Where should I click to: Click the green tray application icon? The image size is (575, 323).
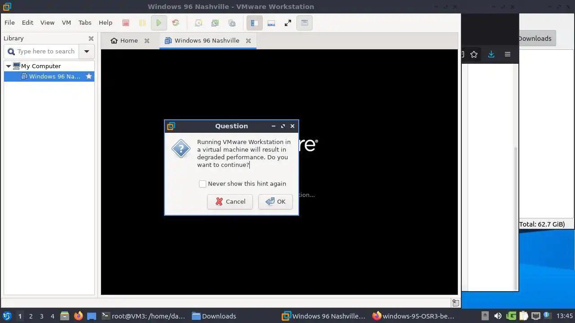(x=511, y=316)
